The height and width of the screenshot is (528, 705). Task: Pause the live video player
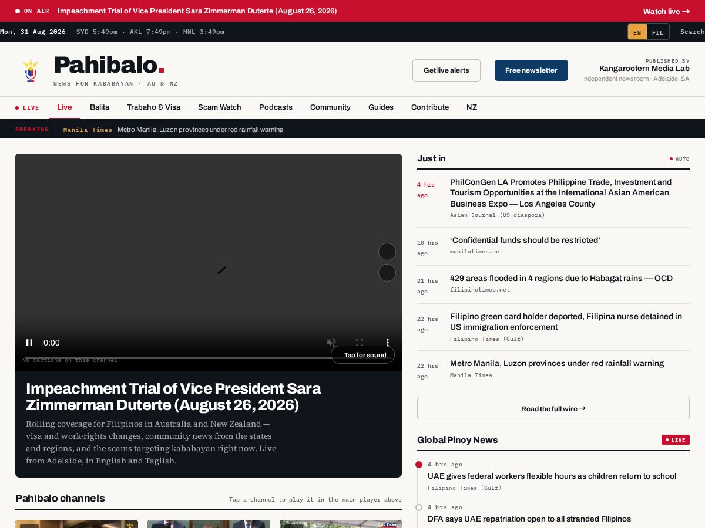tap(29, 343)
